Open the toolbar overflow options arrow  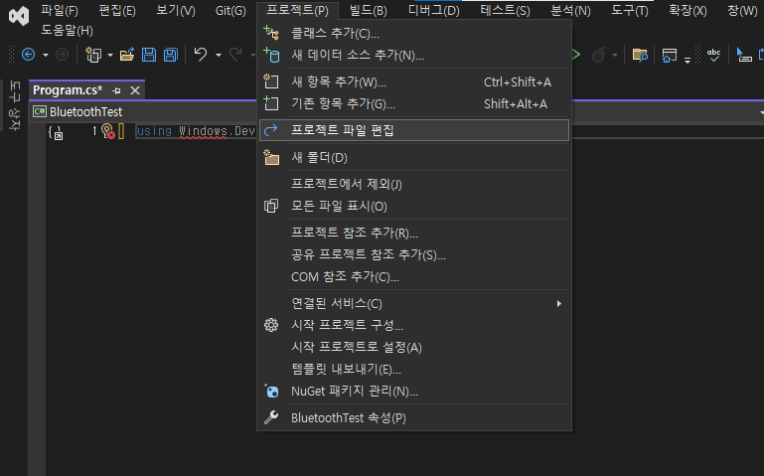click(688, 60)
